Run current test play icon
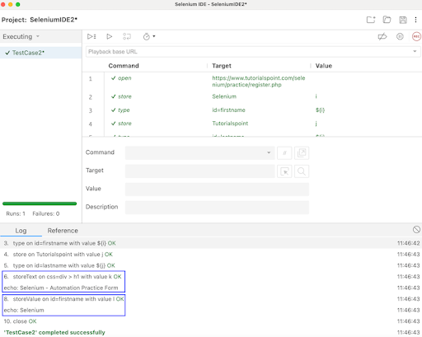Screen dimensions: 422x337 [110, 36]
